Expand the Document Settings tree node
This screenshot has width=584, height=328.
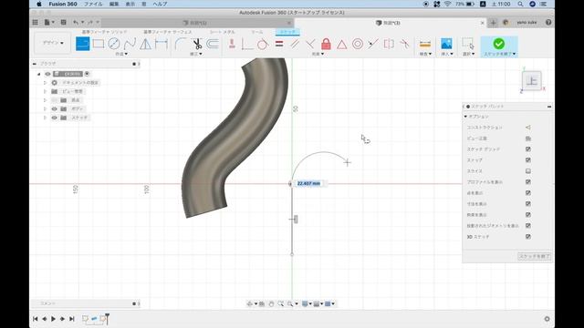pos(45,83)
